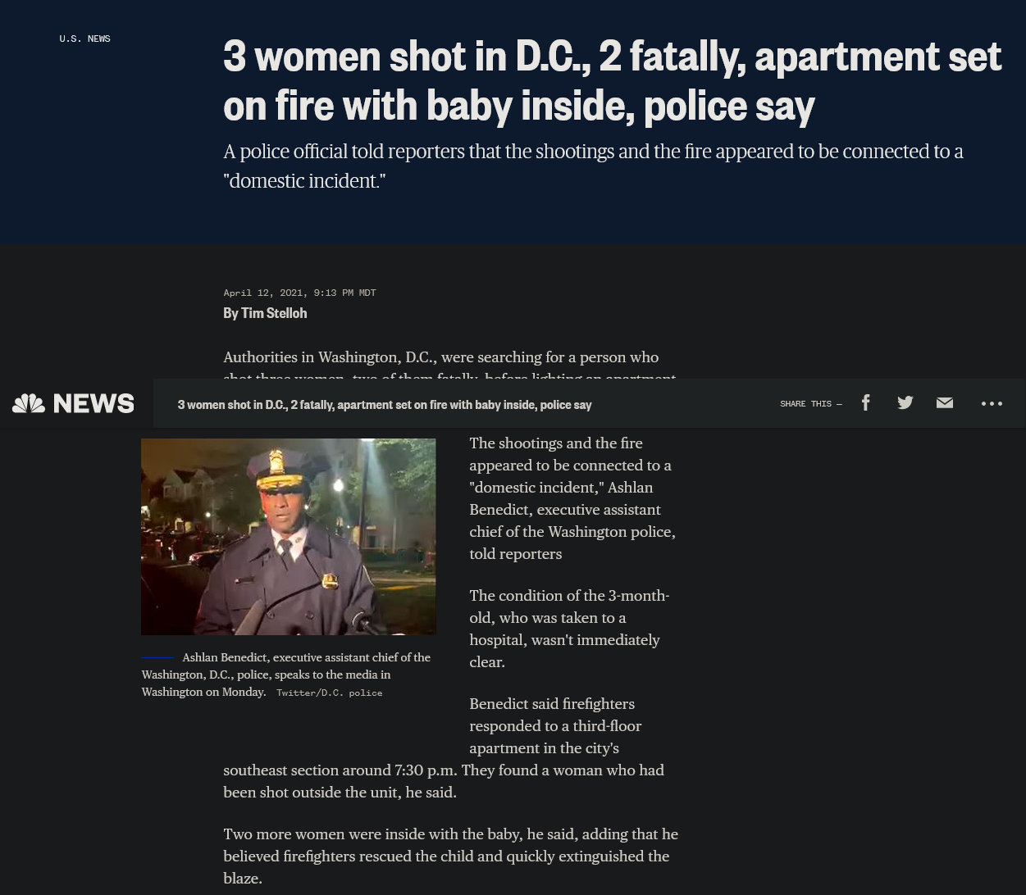Share the article by email
Screen dimensions: 1026x895
click(945, 402)
